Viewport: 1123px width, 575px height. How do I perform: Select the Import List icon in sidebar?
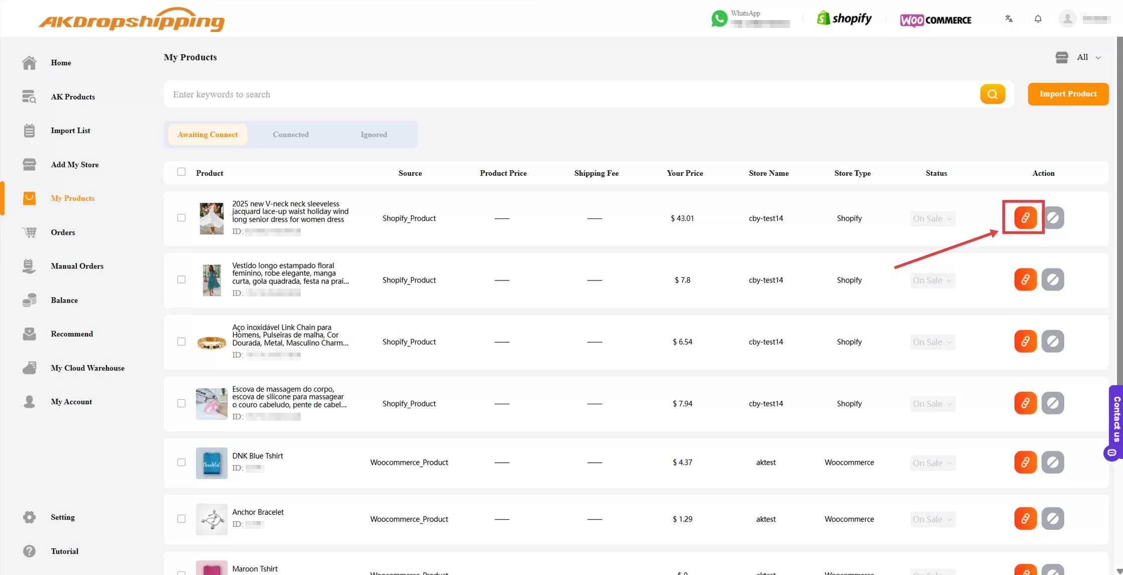tap(29, 130)
